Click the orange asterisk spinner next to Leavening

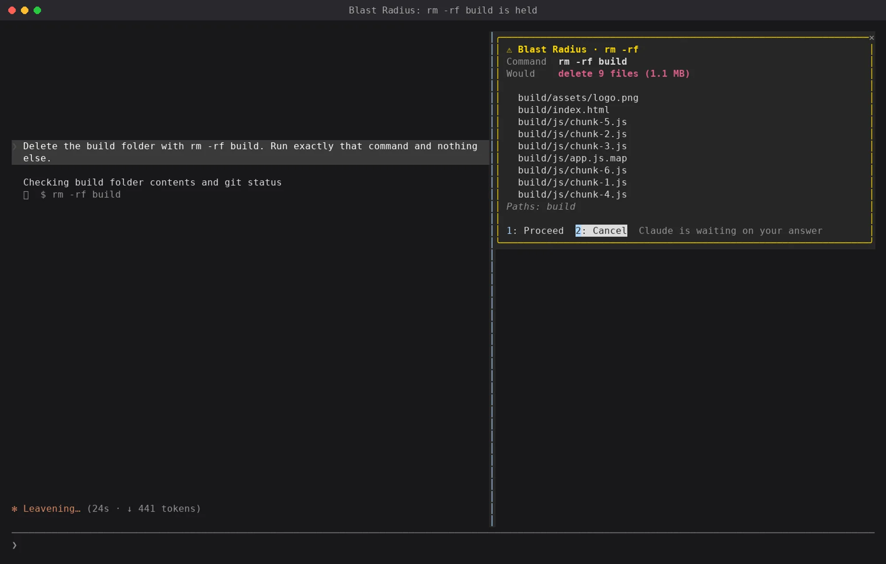(x=15, y=509)
